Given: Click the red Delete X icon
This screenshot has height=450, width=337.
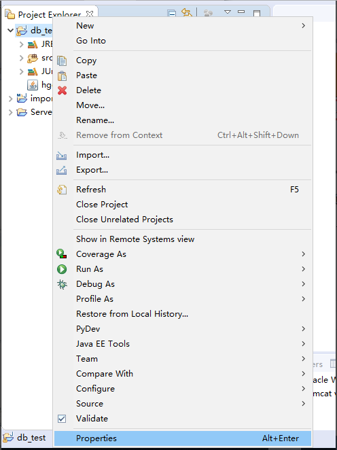Looking at the screenshot, I should point(62,90).
